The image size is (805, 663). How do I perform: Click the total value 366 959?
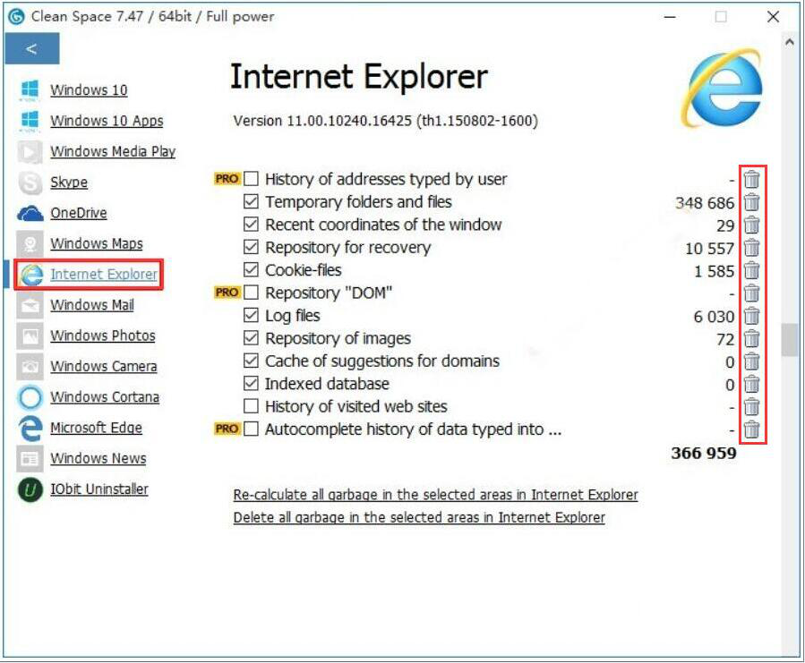click(703, 454)
